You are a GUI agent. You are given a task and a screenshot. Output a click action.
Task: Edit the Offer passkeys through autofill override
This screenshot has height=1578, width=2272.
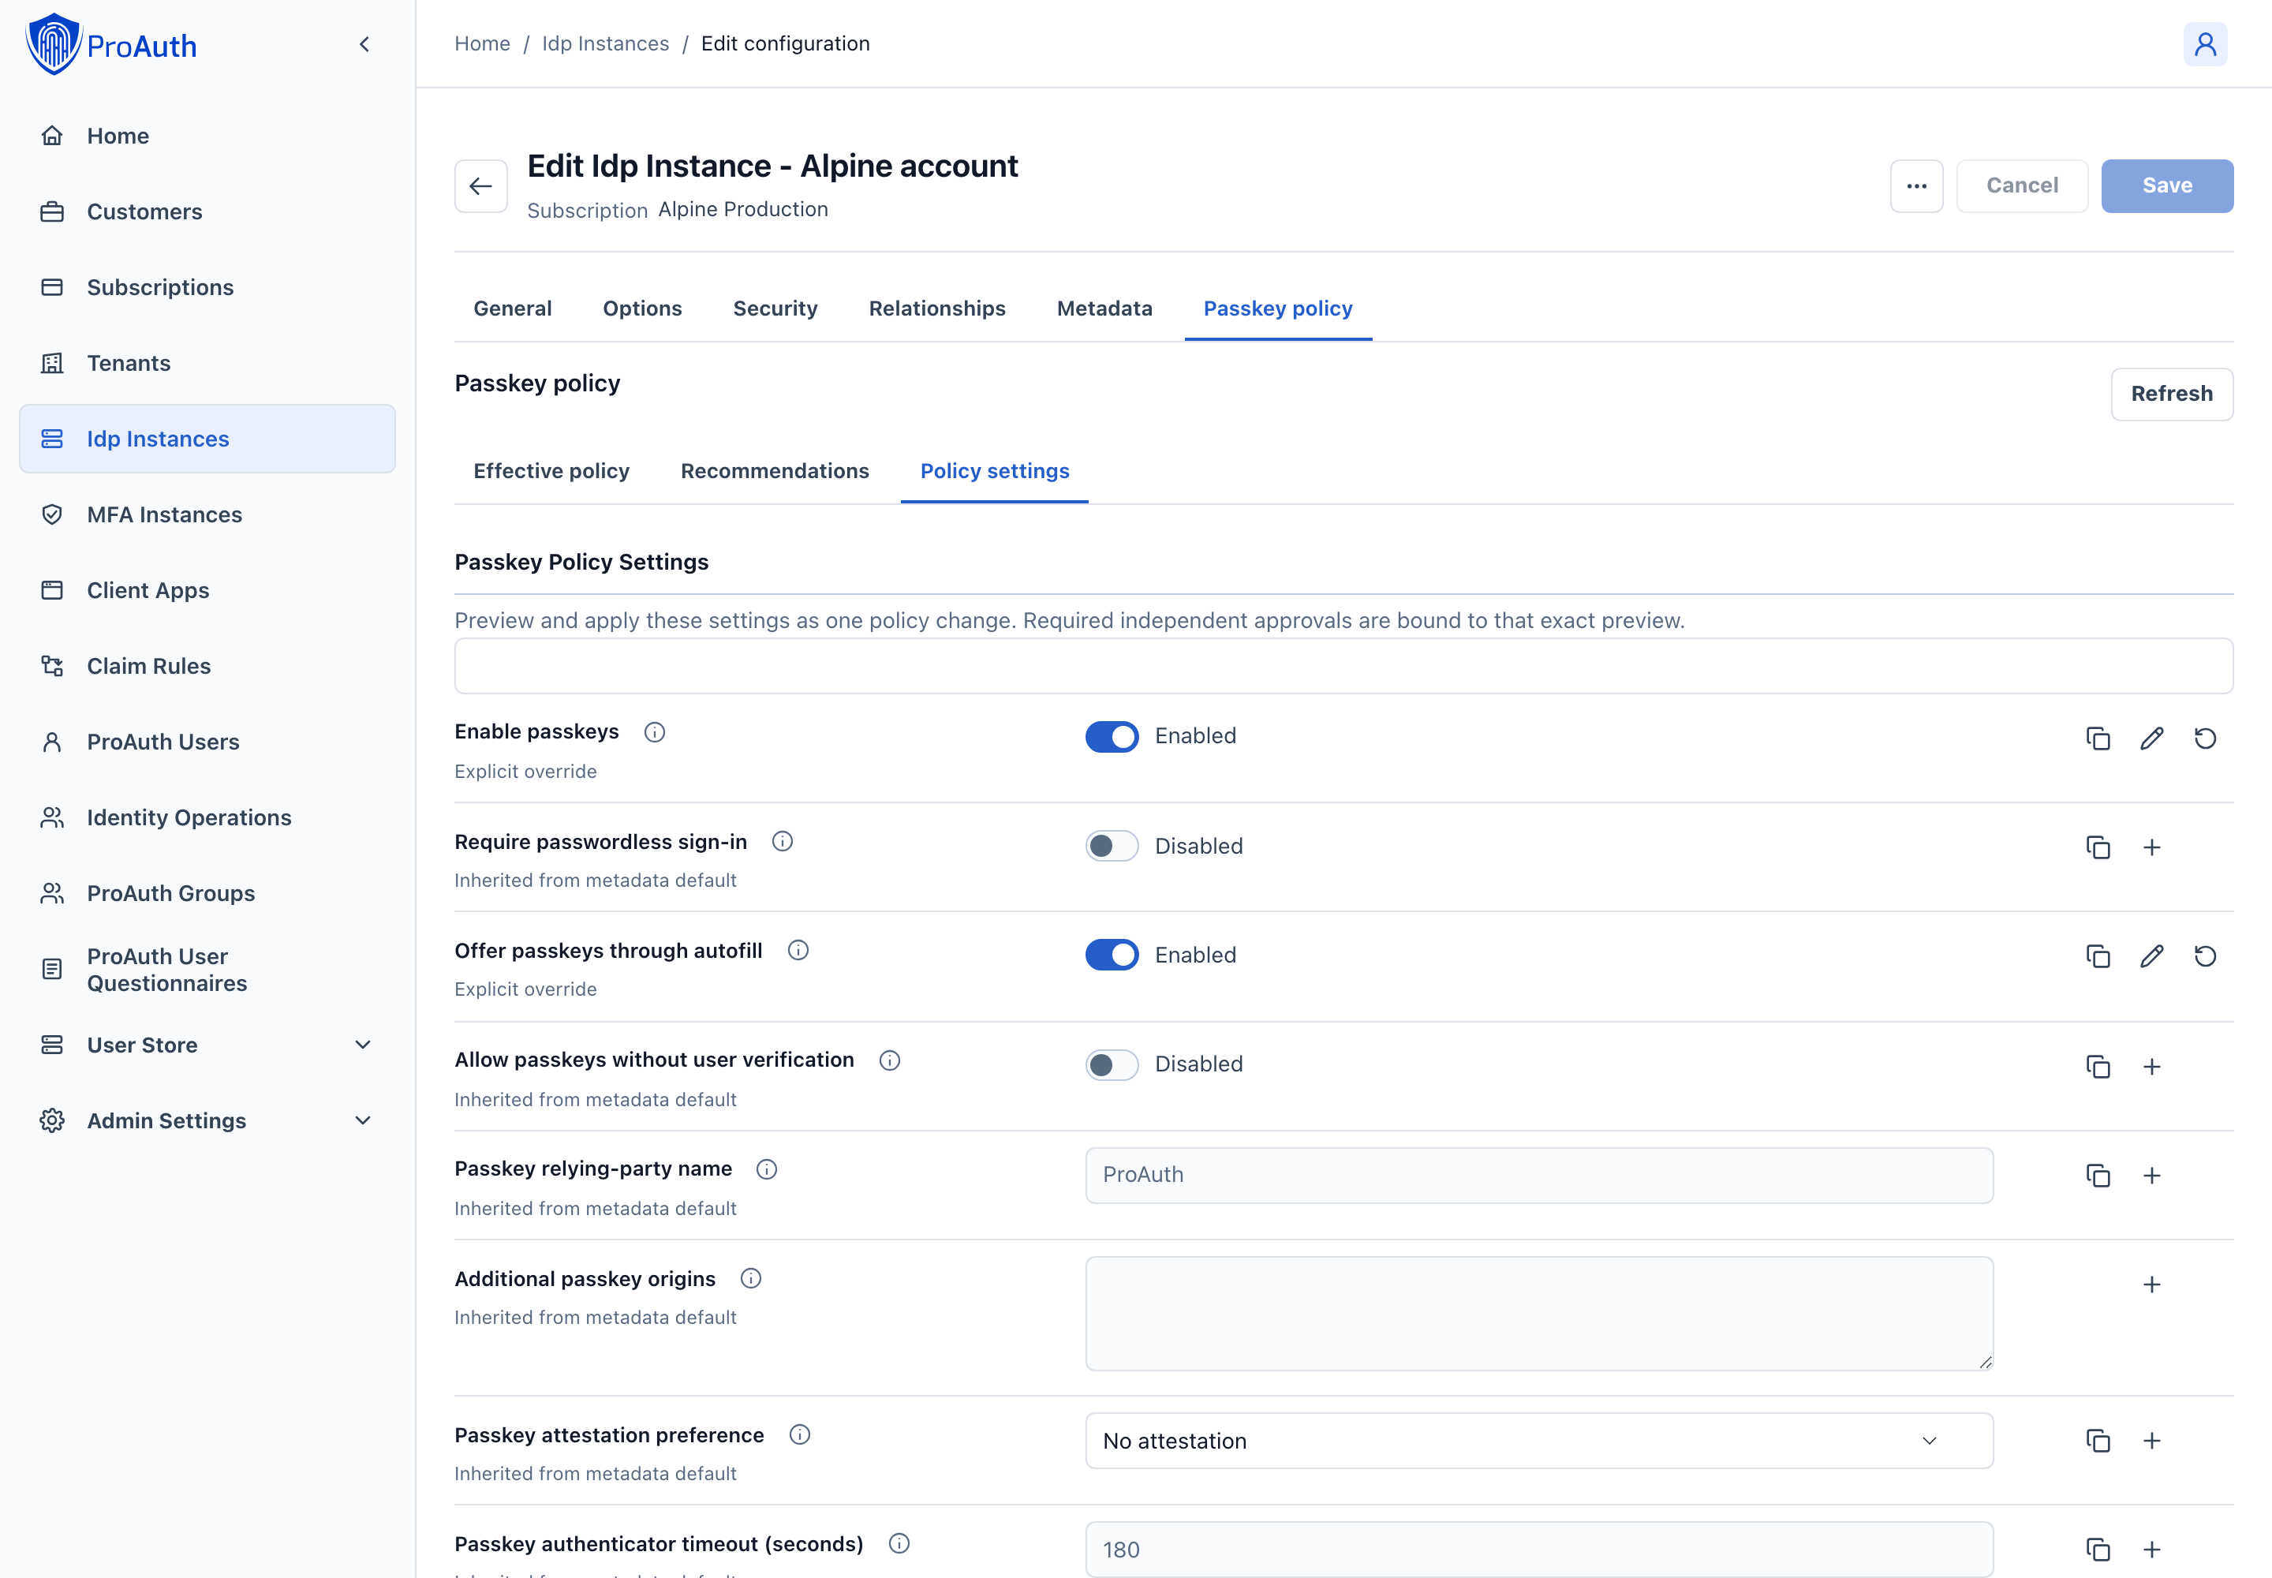pyautogui.click(x=2151, y=956)
